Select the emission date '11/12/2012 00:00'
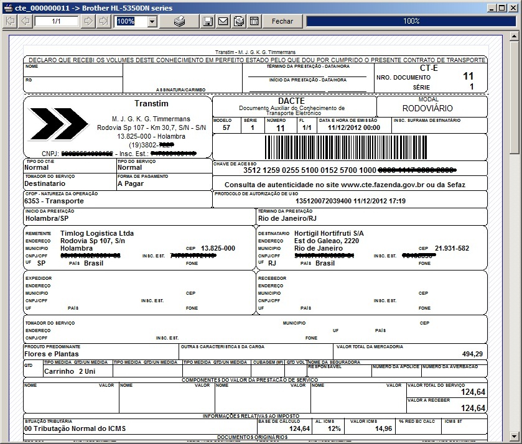Screen dimensions: 522x444 tap(354, 127)
